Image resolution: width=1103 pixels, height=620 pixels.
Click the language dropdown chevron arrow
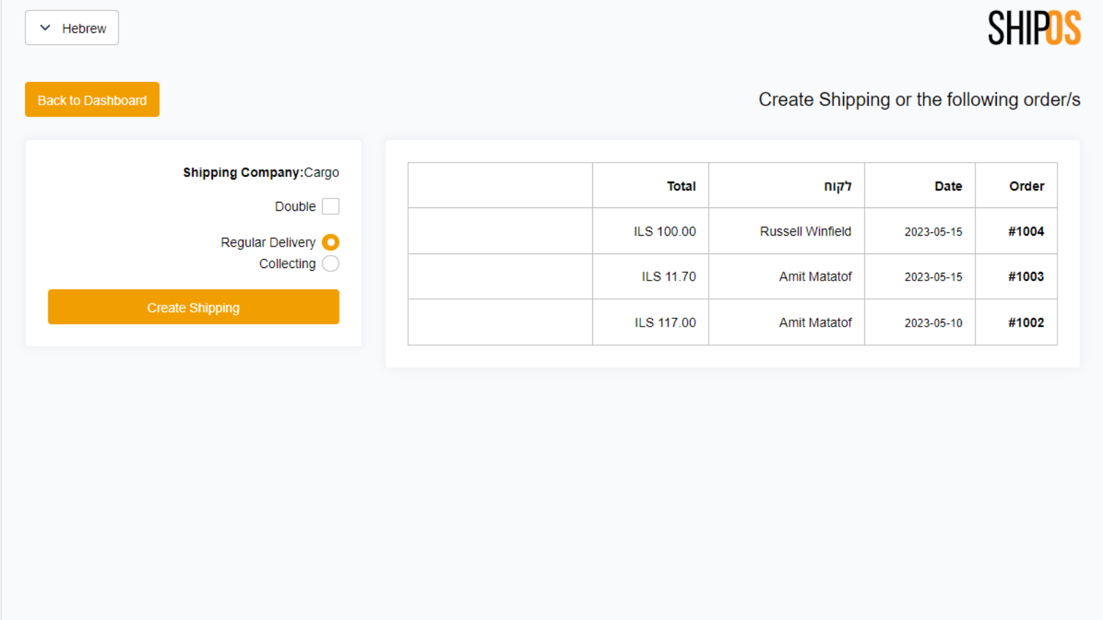point(45,28)
